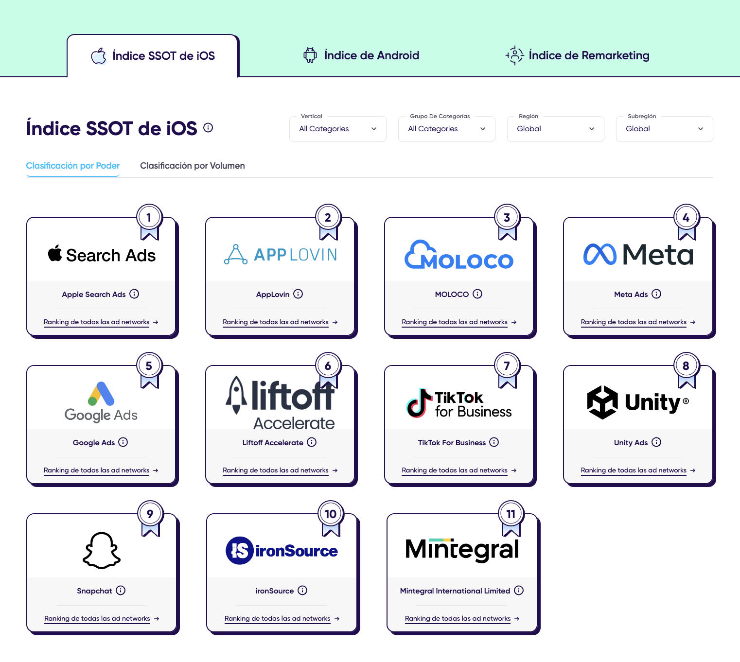
Task: Open ranking link under Snapchat
Action: [102, 619]
